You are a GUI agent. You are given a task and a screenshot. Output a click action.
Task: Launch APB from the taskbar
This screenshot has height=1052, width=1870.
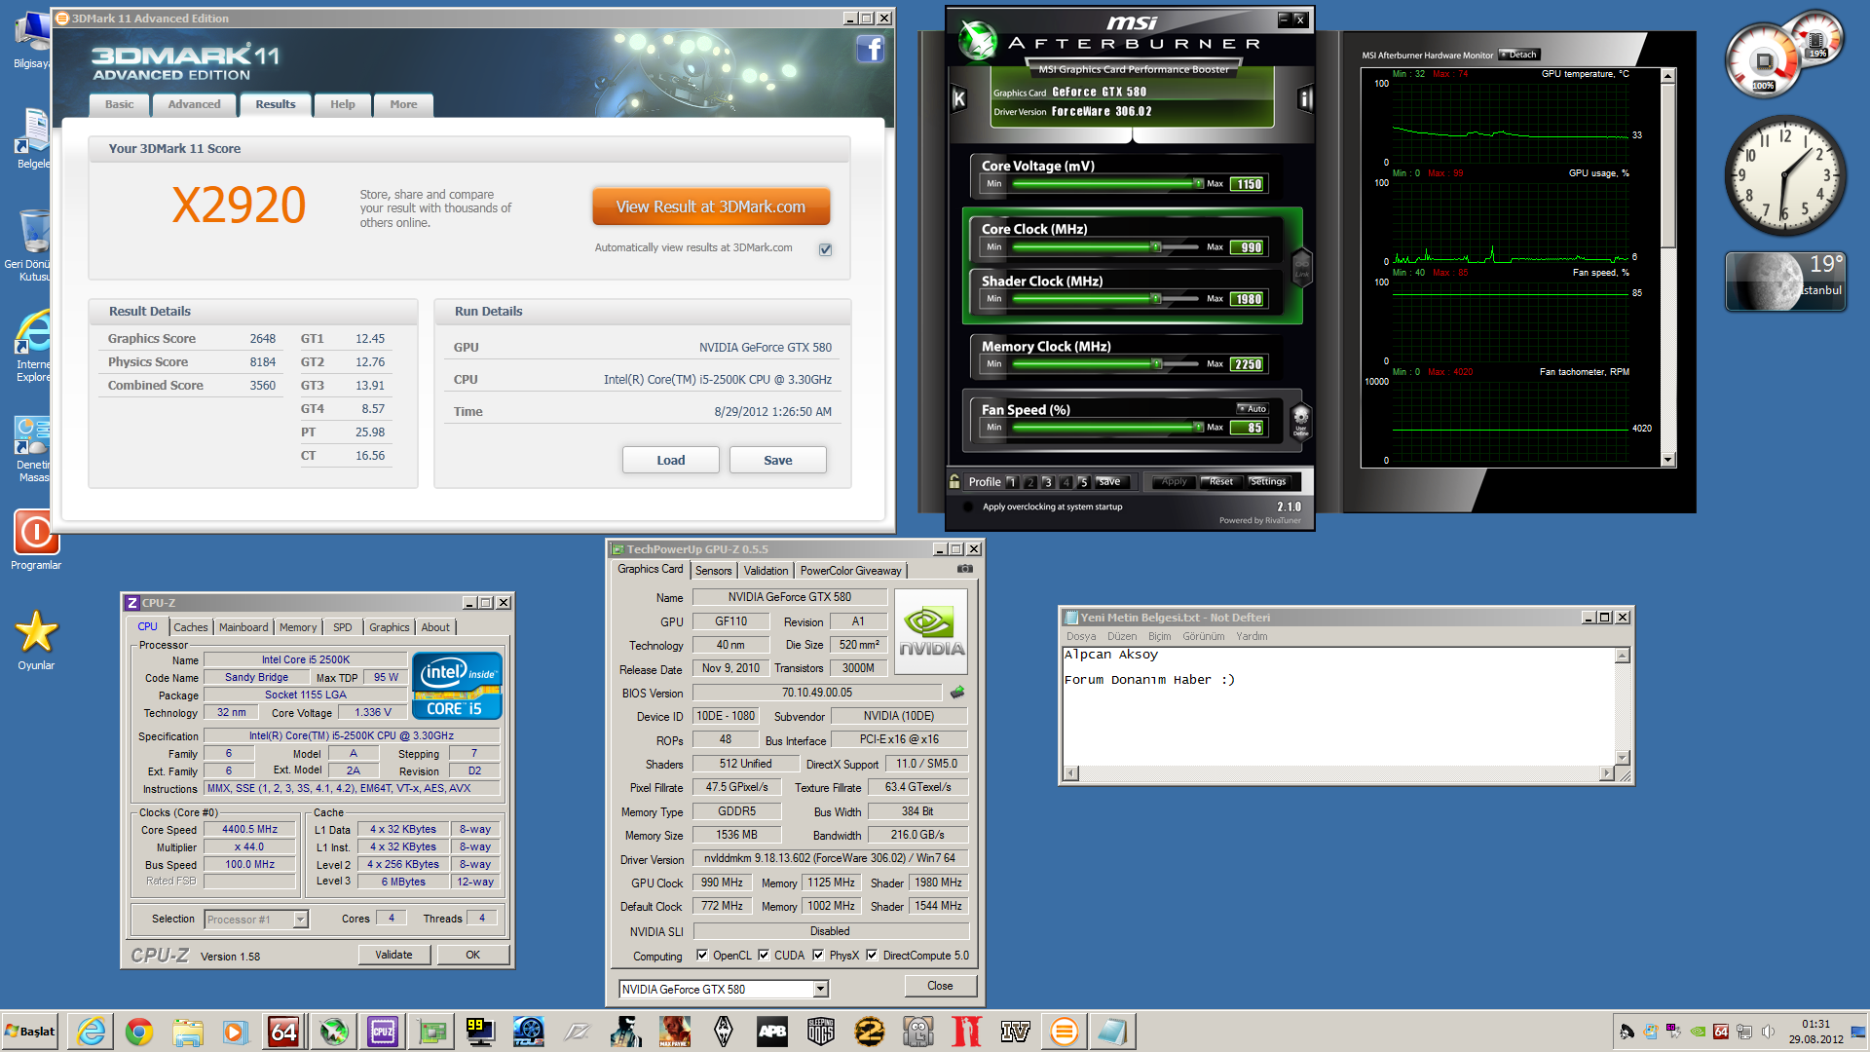click(x=772, y=1032)
